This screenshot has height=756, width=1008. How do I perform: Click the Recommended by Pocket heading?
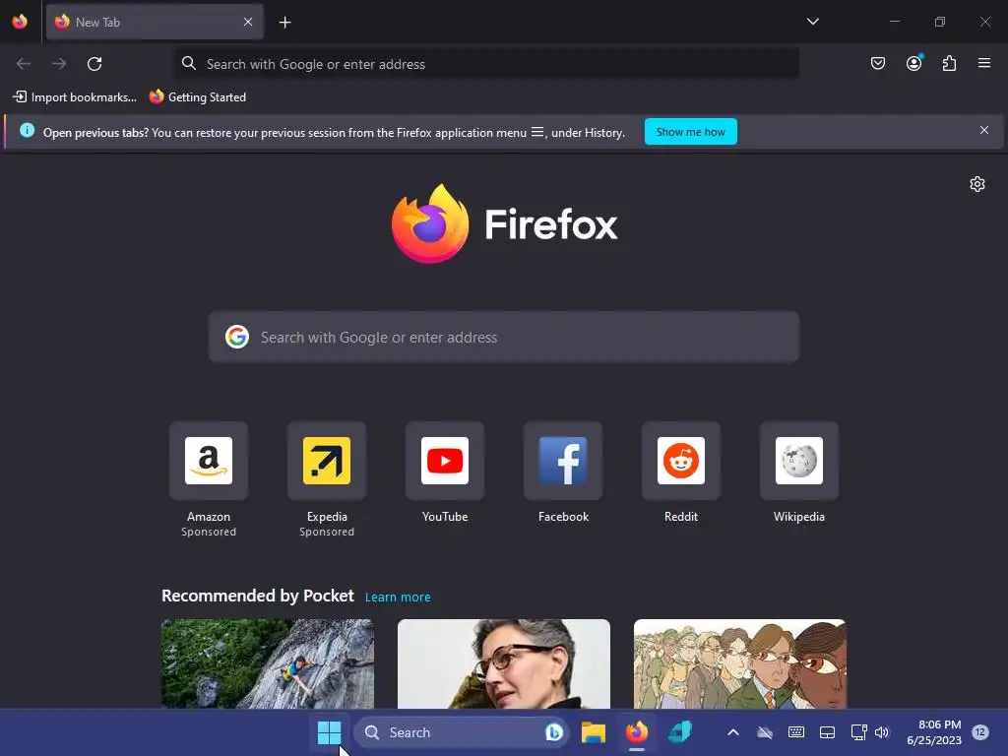(x=258, y=596)
